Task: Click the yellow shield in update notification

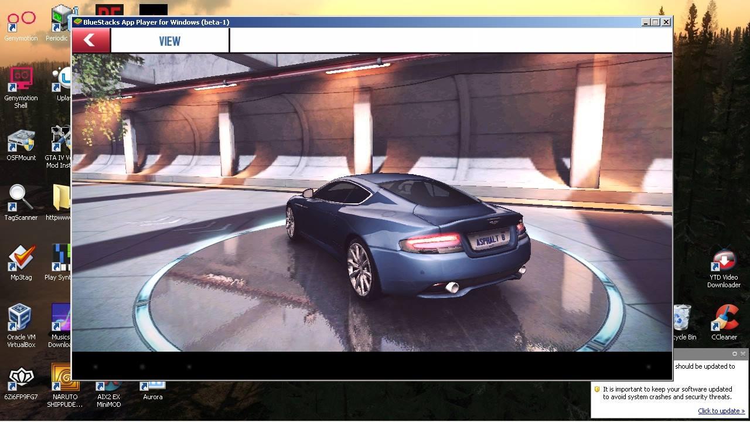Action: click(597, 389)
